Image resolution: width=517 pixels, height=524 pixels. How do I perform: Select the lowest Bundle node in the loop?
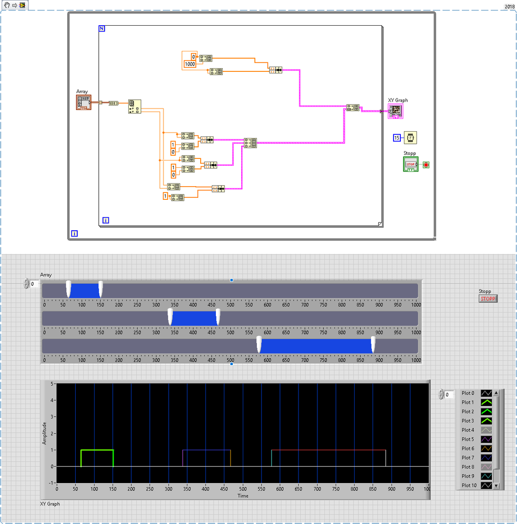218,189
